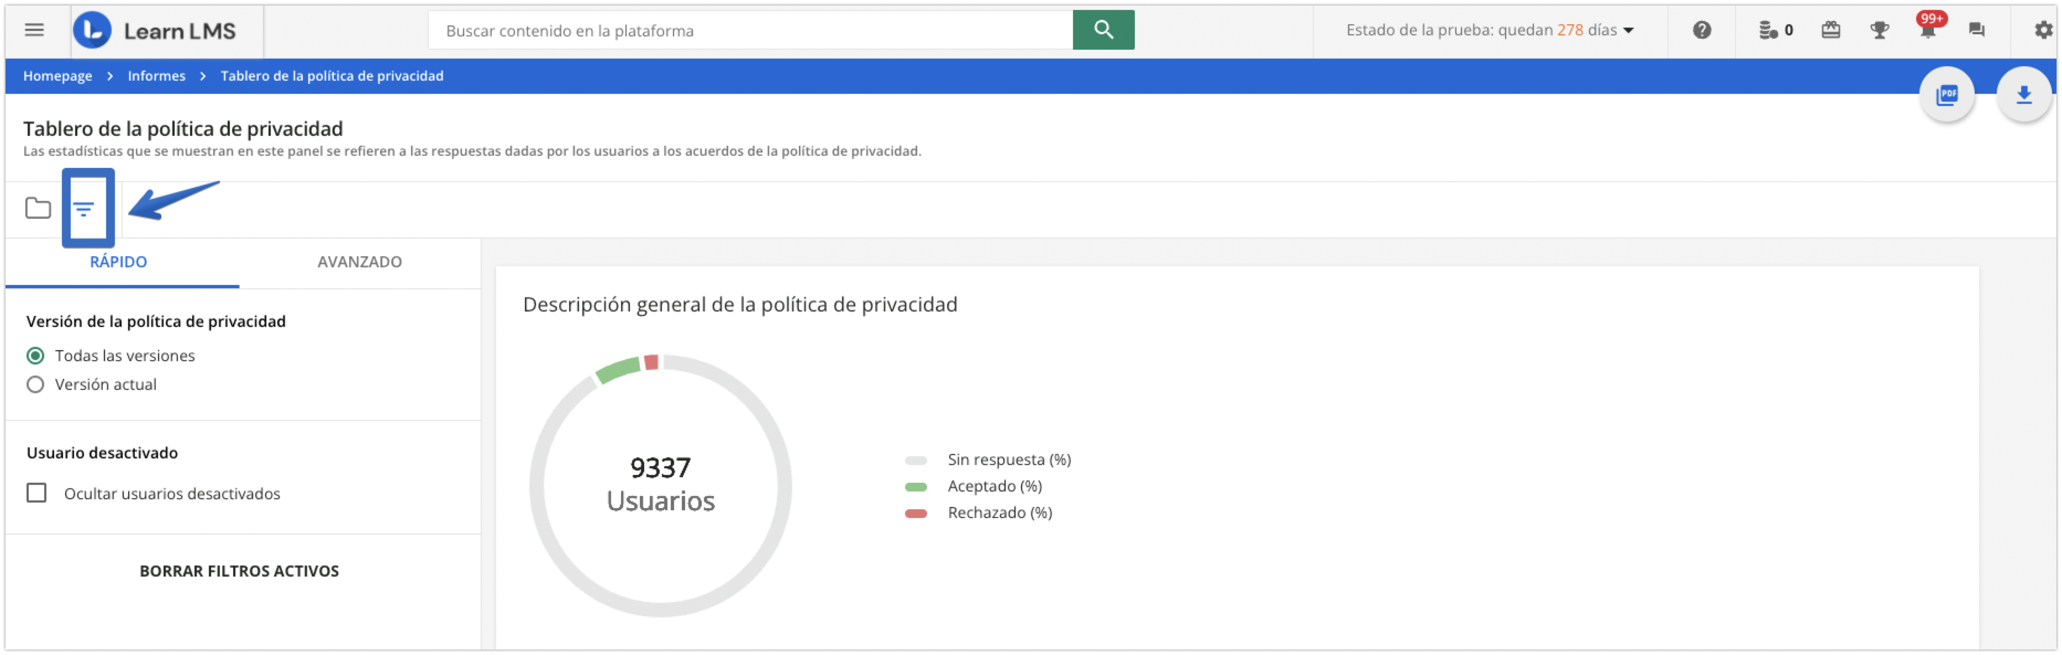The image size is (2062, 655).
Task: Select Todas las versiones radio
Action: point(35,356)
